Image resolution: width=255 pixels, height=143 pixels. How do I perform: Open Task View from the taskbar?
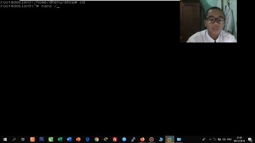coord(23,139)
